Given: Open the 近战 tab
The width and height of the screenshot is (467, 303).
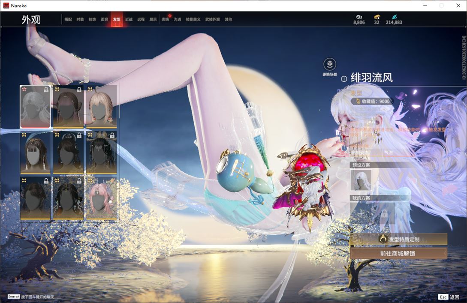Looking at the screenshot, I should coord(129,19).
